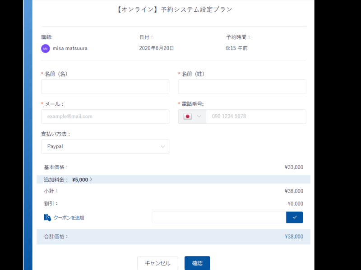Click instructor name misa matsuura

[x=70, y=49]
